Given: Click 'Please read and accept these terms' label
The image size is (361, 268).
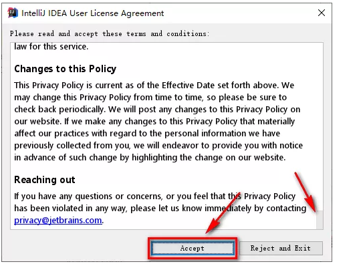Looking at the screenshot, I should [110, 34].
